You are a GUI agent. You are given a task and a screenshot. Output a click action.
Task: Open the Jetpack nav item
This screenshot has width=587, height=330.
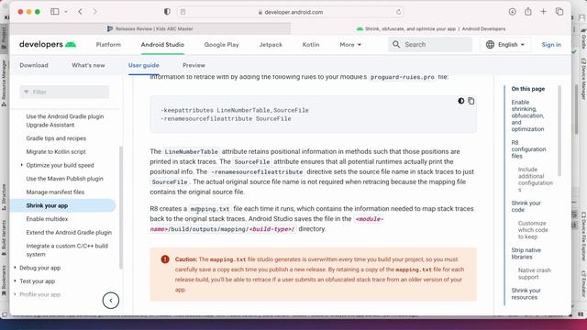pos(271,45)
